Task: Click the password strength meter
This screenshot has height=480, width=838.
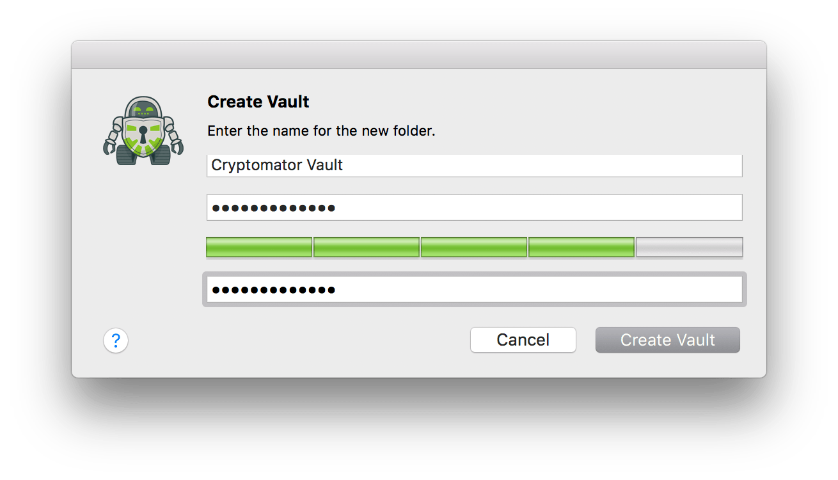Action: click(x=473, y=247)
